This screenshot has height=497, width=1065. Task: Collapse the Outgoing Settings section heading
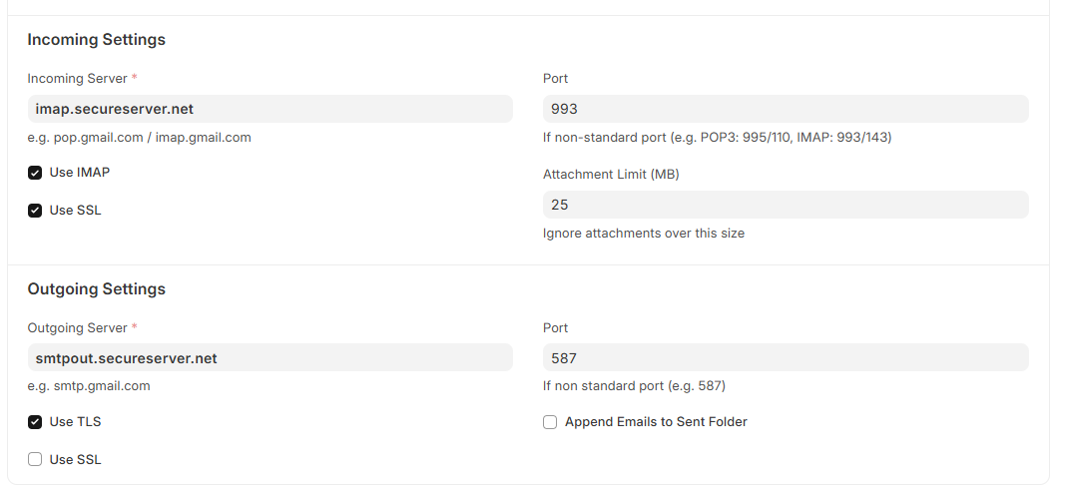(x=97, y=289)
